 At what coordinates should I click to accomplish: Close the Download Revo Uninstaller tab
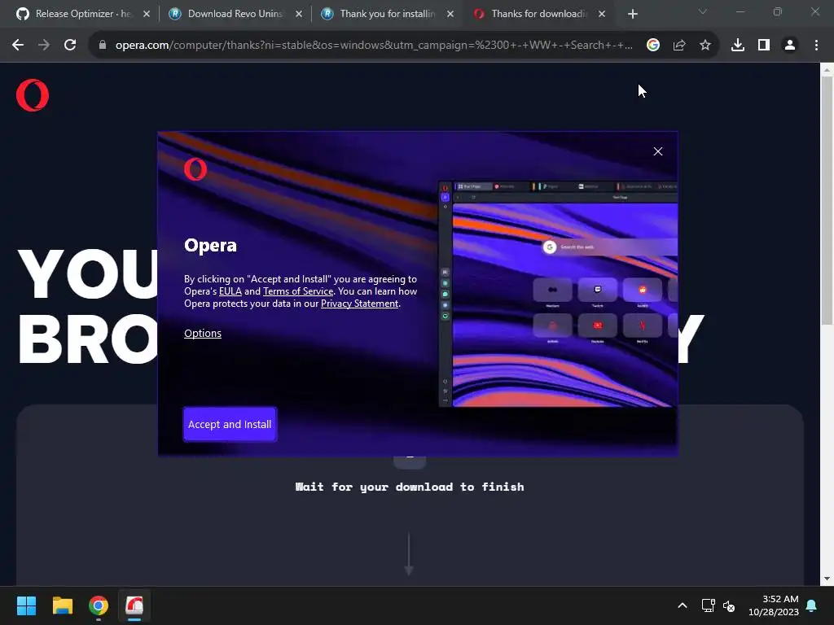(x=299, y=14)
